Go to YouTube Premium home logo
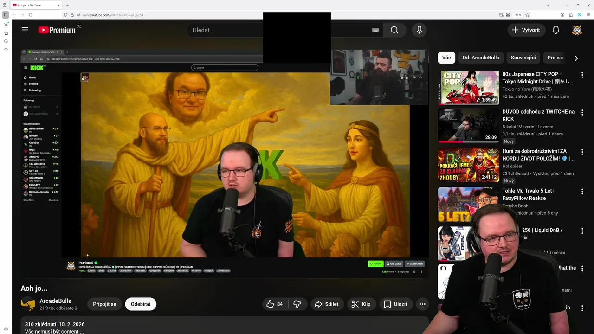The height and width of the screenshot is (334, 594). tap(57, 30)
